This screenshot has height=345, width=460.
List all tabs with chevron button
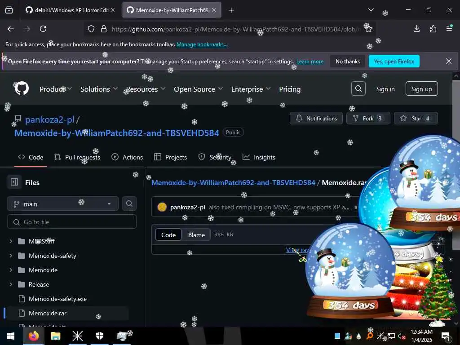coord(371,10)
